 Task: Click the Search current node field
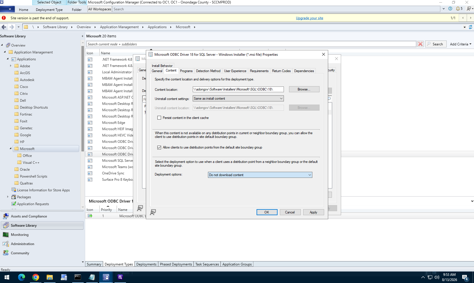coord(251,44)
